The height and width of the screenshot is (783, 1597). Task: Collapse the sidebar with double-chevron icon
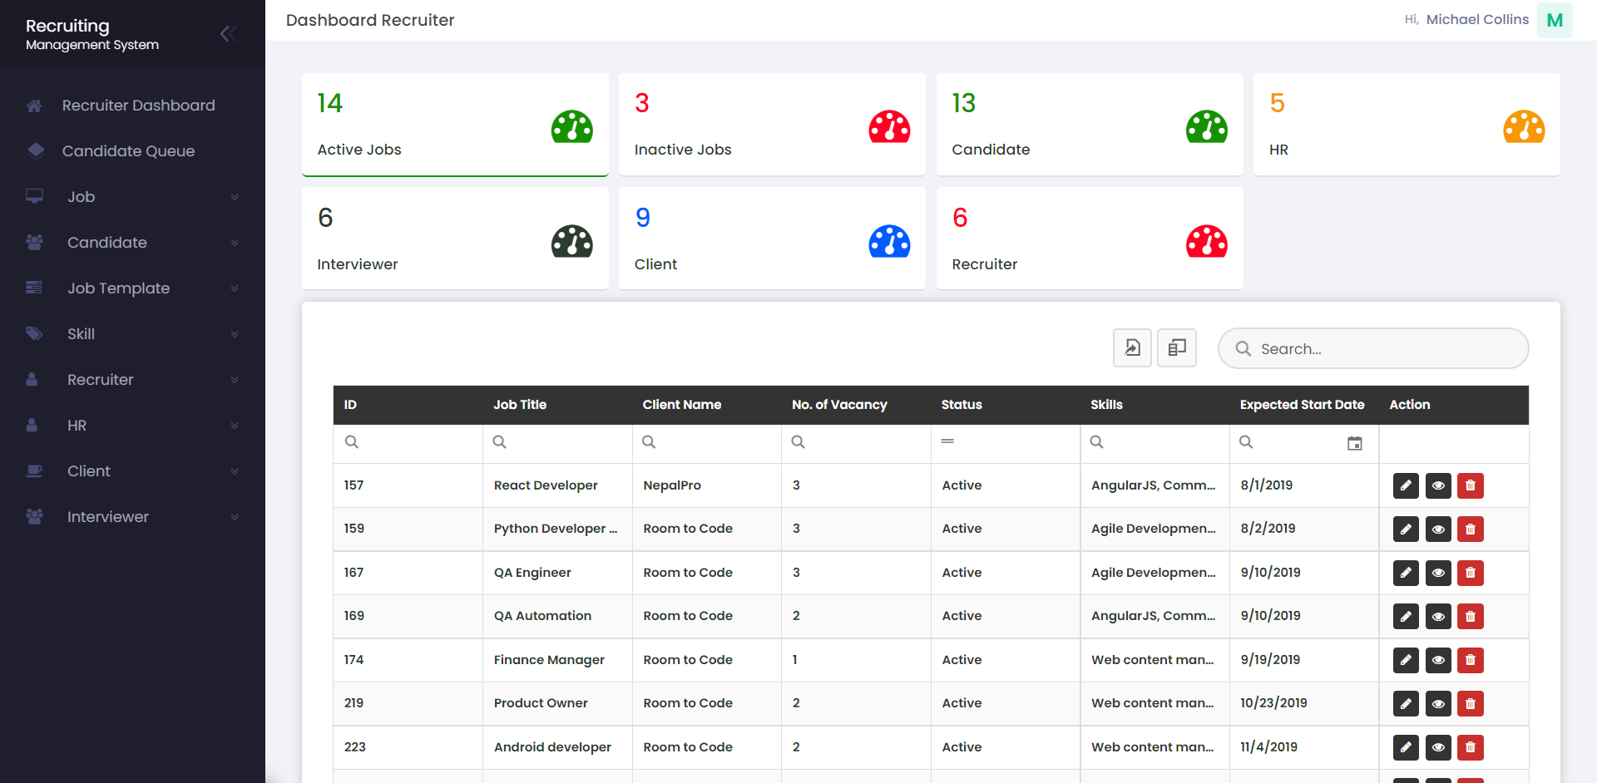pyautogui.click(x=228, y=33)
